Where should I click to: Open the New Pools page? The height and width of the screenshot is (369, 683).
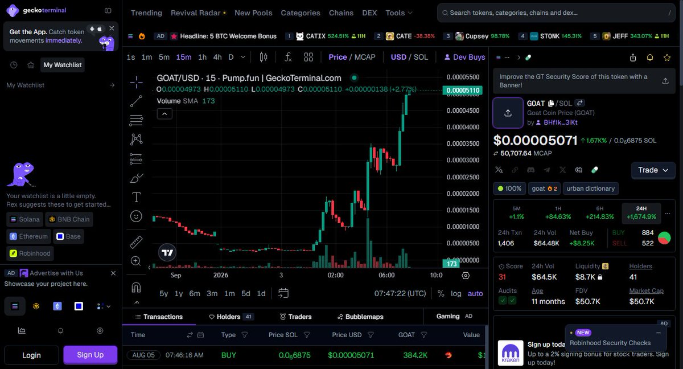[253, 13]
